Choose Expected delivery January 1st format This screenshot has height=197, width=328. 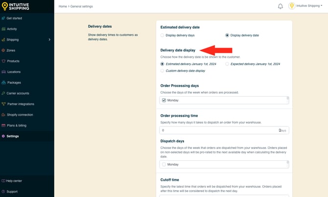227,64
